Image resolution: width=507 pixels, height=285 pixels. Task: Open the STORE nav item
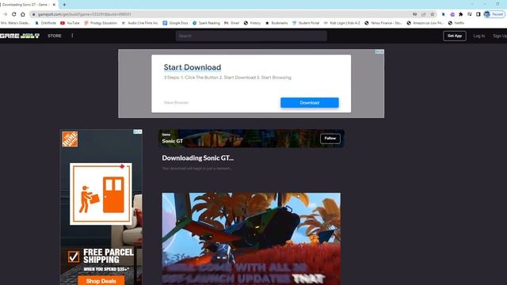pos(55,36)
